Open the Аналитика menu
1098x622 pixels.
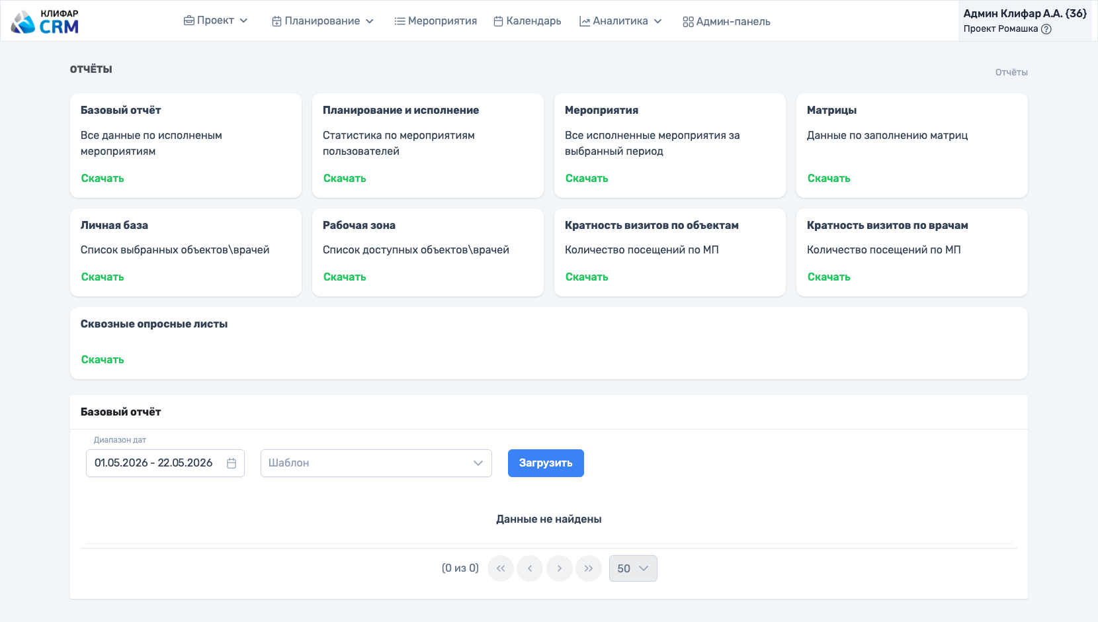click(620, 21)
